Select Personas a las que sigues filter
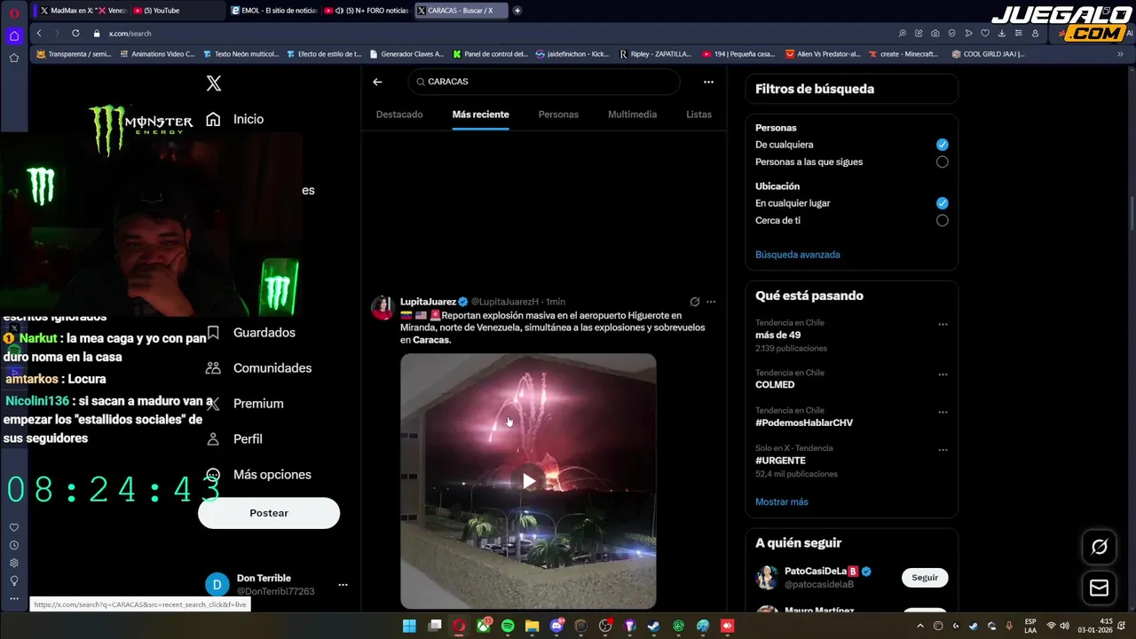This screenshot has height=639, width=1136. [x=943, y=162]
